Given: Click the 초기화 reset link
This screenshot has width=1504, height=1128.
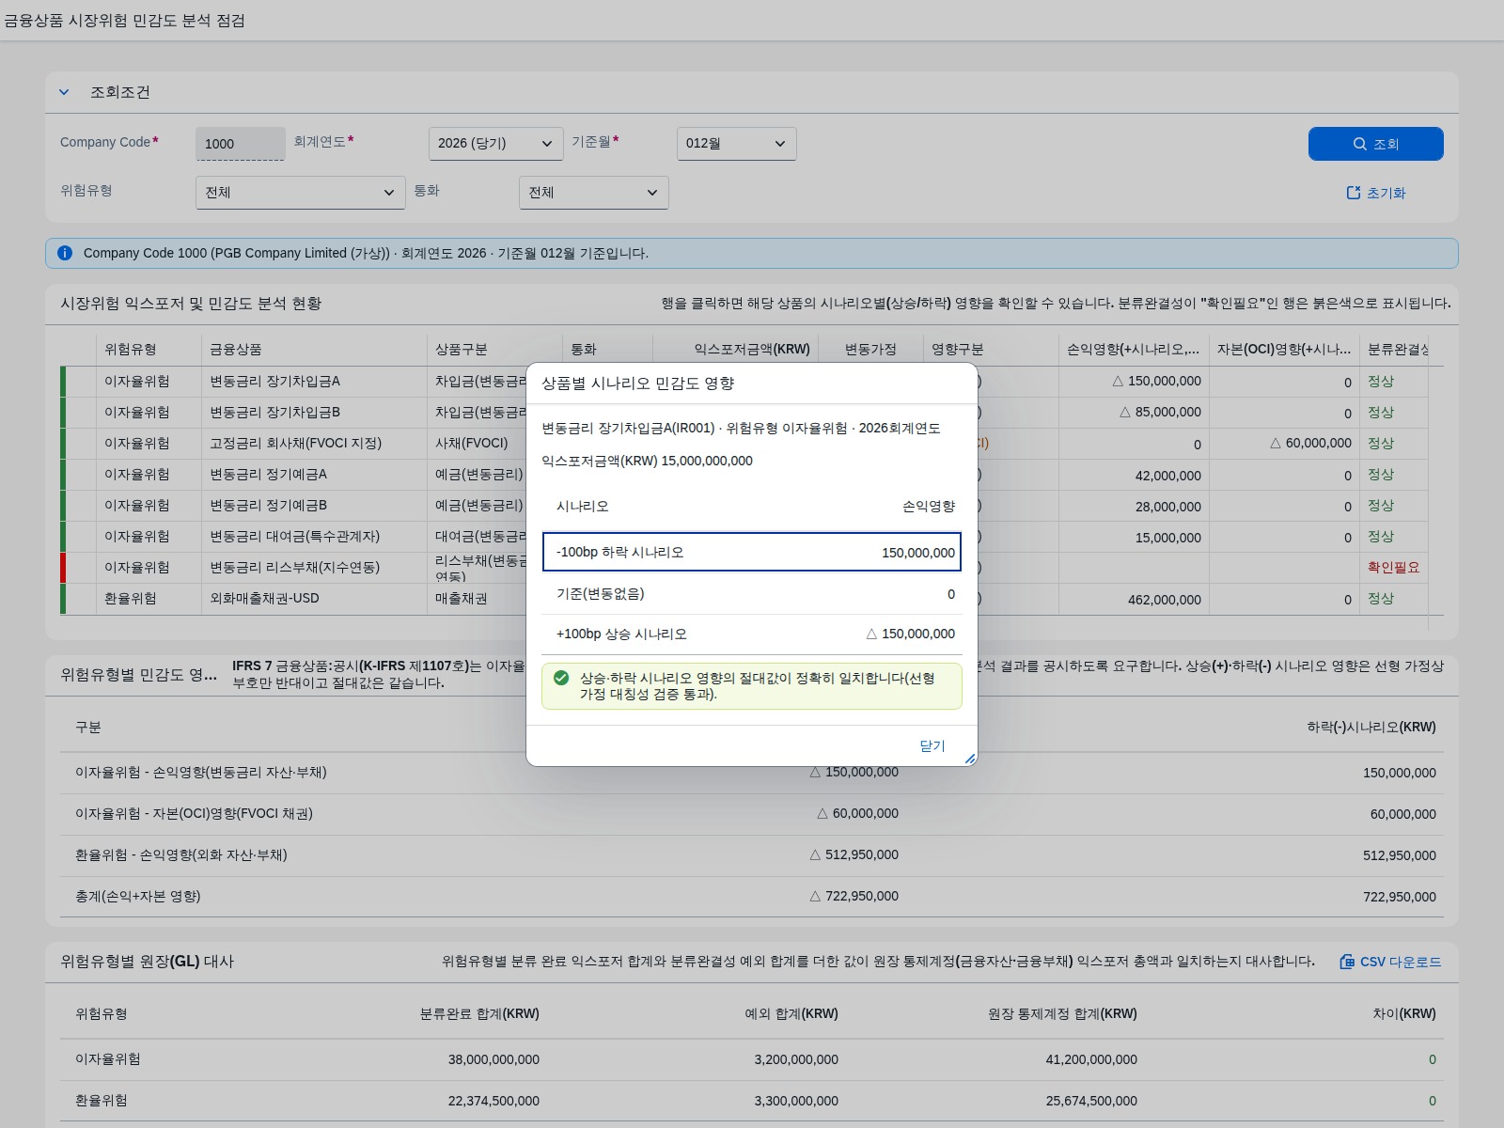Looking at the screenshot, I should [x=1376, y=193].
